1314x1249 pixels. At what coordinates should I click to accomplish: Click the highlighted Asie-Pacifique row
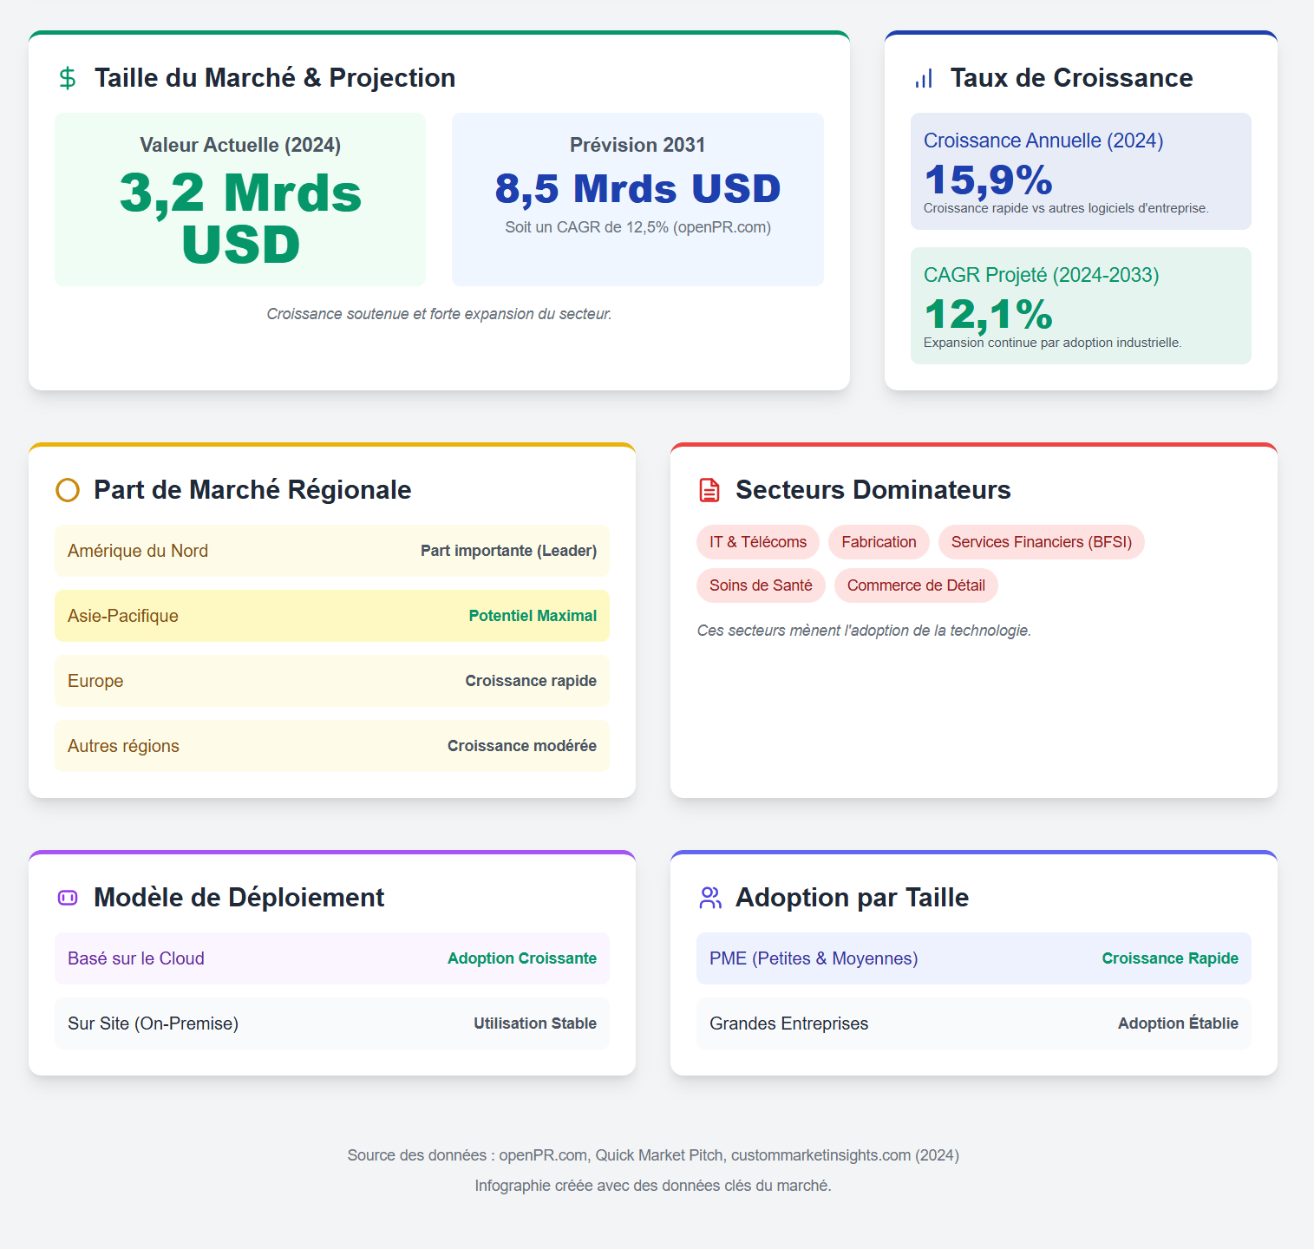point(332,616)
